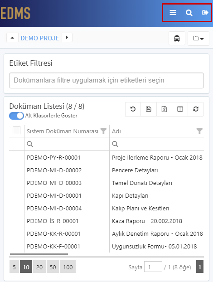
Task: Open the folder dropdown menu
Action: click(198, 38)
